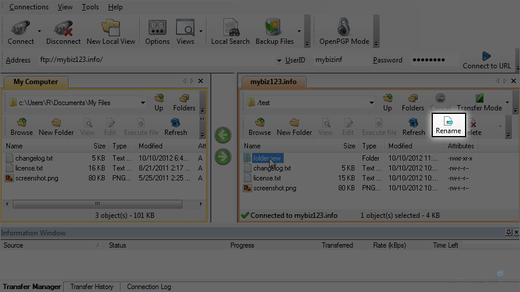Screen dimensions: 520x292
Task: Switch to the Transfer History tab
Action: (91, 287)
